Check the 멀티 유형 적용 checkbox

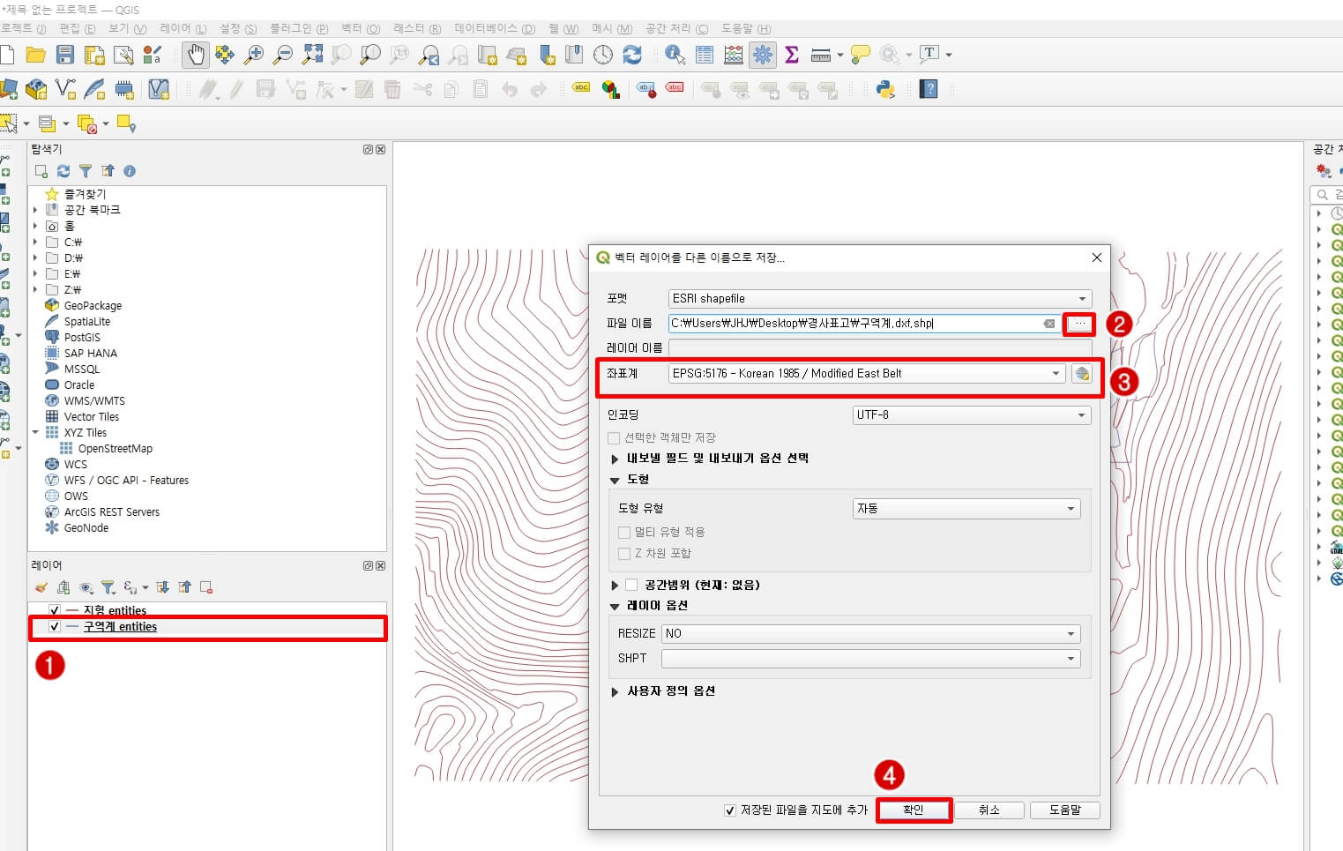tap(624, 533)
